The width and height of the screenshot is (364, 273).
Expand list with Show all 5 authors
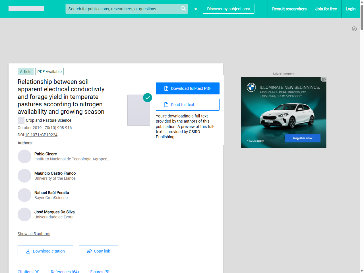pyautogui.click(x=34, y=234)
